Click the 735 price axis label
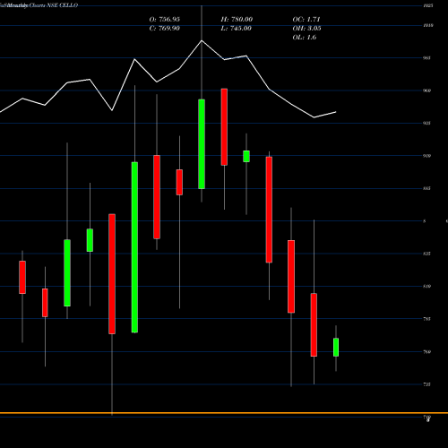Viewport: 448px width, 448px height. (x=426, y=384)
